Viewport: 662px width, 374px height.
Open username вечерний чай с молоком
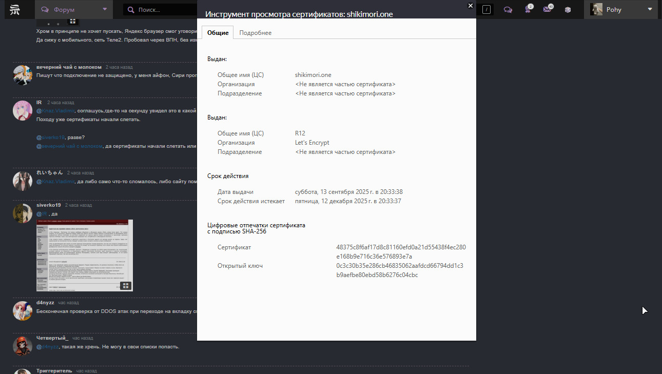click(69, 67)
